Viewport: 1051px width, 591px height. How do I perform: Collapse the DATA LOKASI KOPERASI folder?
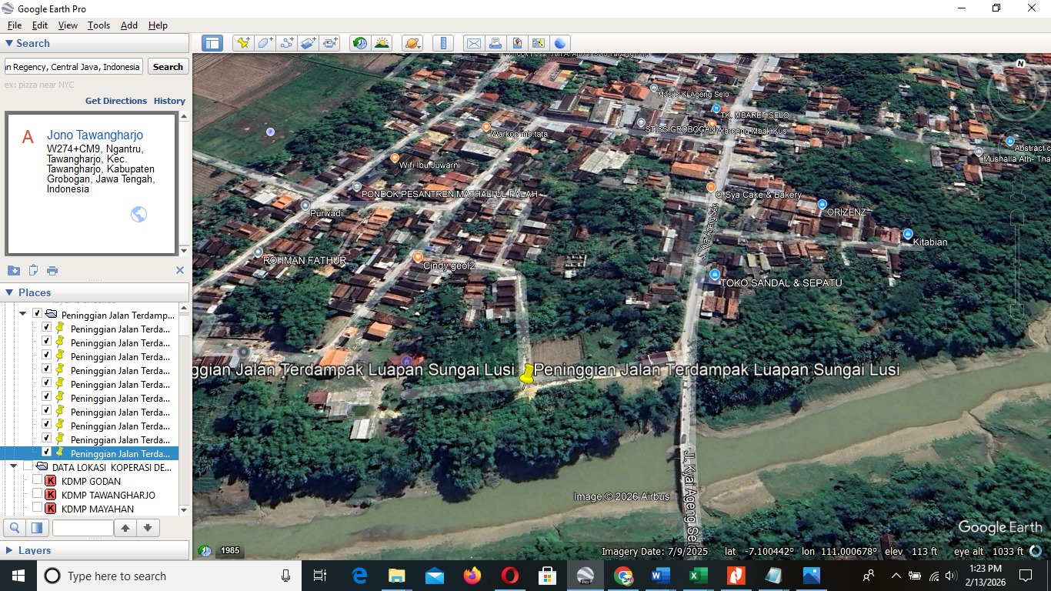(14, 466)
